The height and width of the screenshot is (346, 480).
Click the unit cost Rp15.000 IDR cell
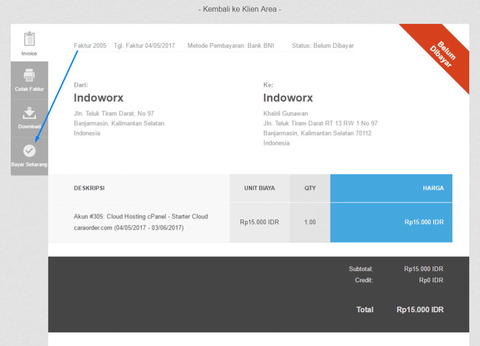coord(260,222)
